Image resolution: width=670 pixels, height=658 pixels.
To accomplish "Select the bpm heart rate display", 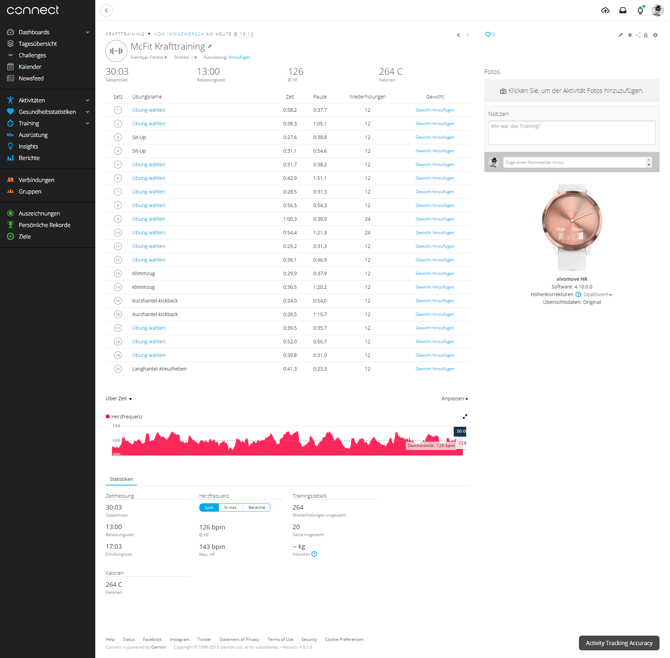I will pos(209,507).
